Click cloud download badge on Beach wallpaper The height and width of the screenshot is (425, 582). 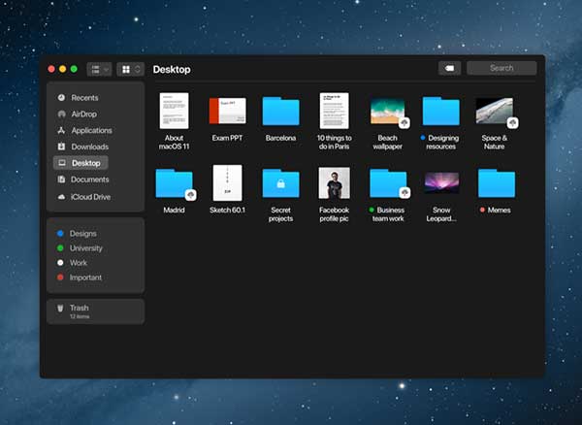tap(404, 123)
